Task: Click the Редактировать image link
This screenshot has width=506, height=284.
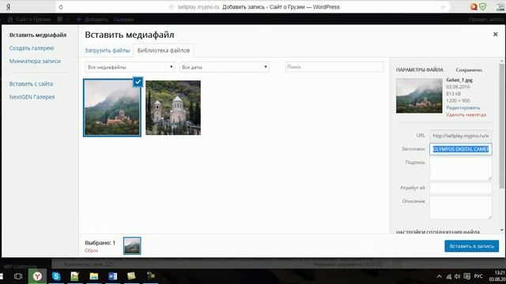Action: coord(463,107)
